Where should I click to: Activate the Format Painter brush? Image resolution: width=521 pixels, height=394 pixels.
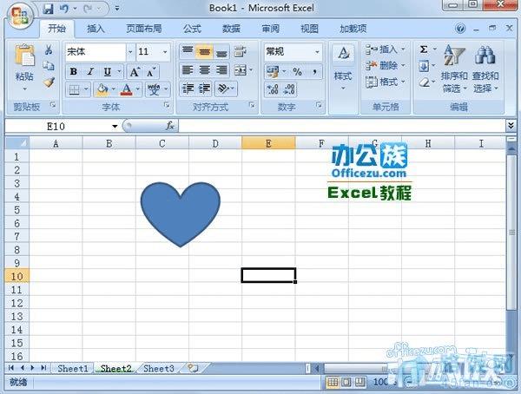(49, 82)
